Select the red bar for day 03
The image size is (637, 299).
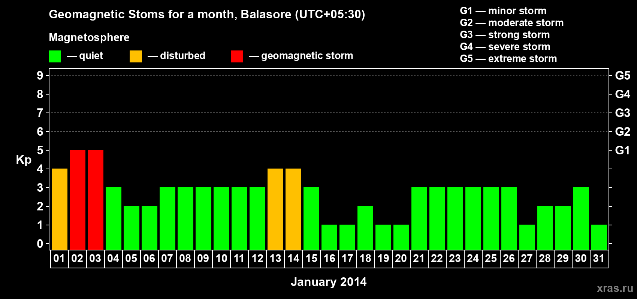[x=96, y=200]
